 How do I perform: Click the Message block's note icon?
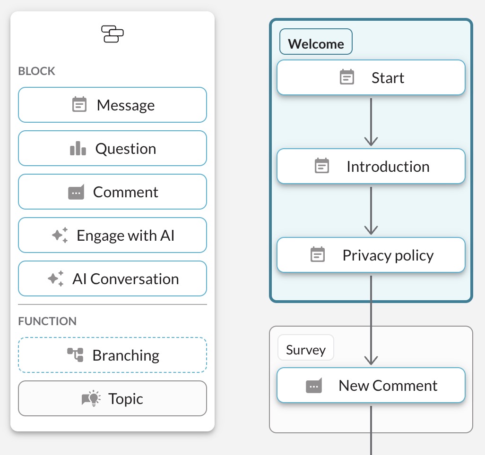pos(79,104)
